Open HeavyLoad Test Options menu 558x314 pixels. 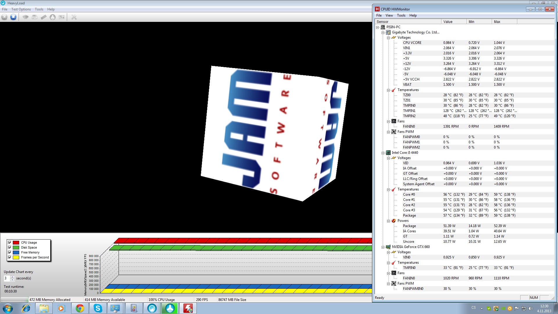(x=21, y=9)
